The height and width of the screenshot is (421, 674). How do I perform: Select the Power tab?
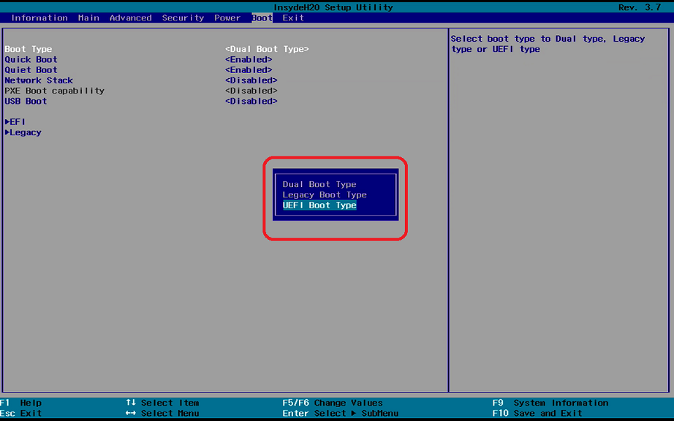point(227,18)
